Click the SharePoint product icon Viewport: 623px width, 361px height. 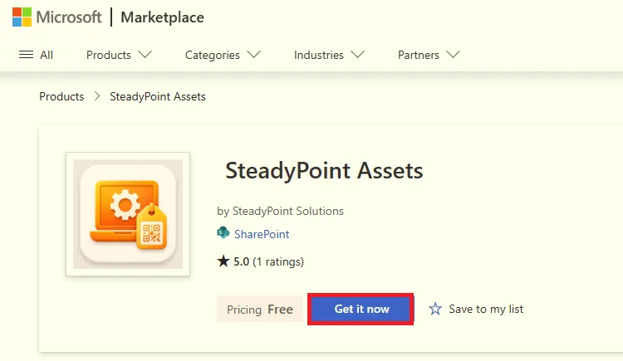[x=223, y=232]
